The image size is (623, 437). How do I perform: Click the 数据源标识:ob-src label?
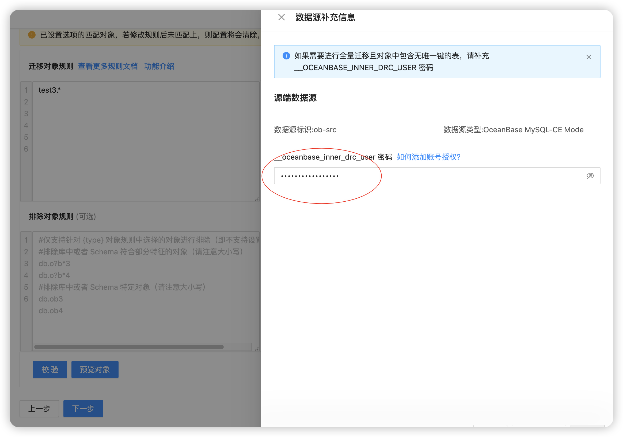(305, 130)
